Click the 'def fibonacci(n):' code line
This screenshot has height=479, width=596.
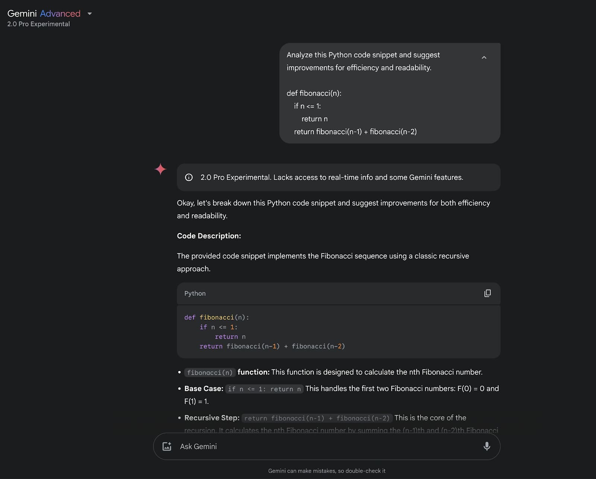pyautogui.click(x=216, y=317)
